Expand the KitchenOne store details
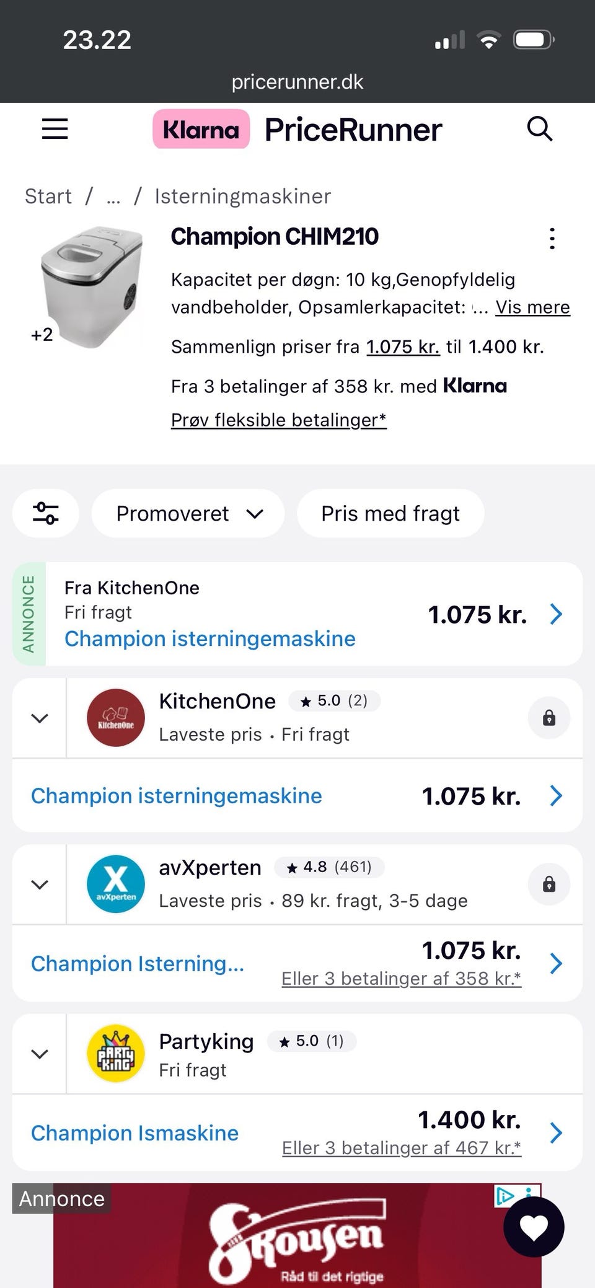This screenshot has height=1288, width=595. tap(40, 718)
